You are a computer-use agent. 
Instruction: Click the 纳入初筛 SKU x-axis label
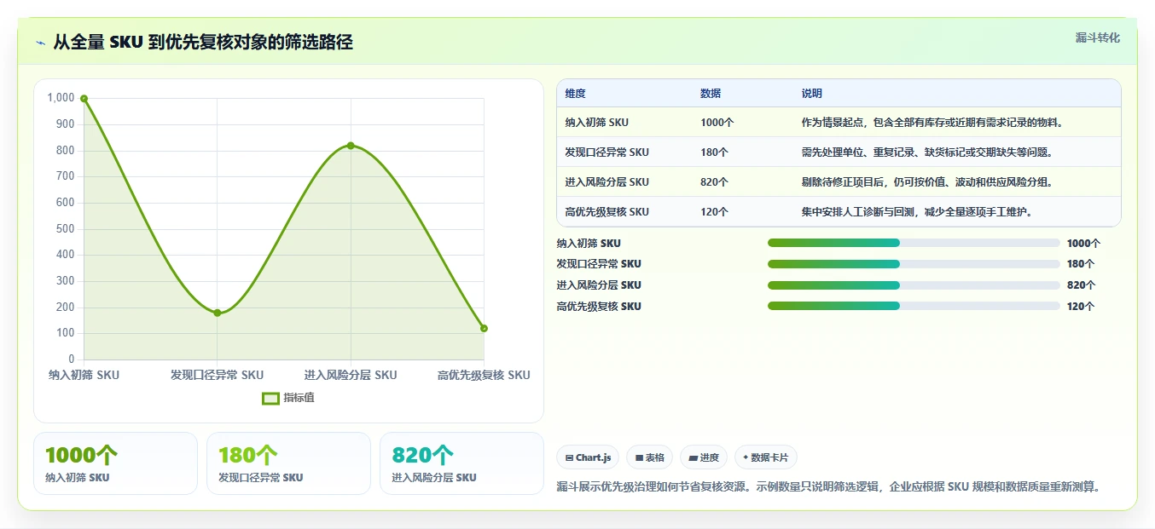[x=84, y=375]
